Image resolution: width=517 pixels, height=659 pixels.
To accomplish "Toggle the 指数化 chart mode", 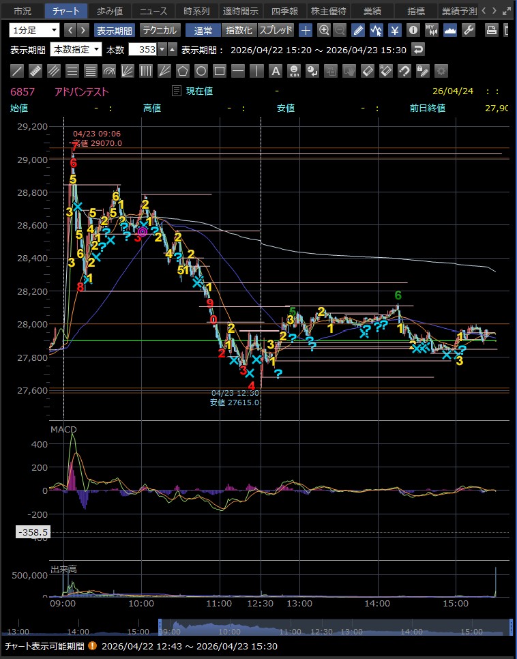I will pyautogui.click(x=239, y=30).
